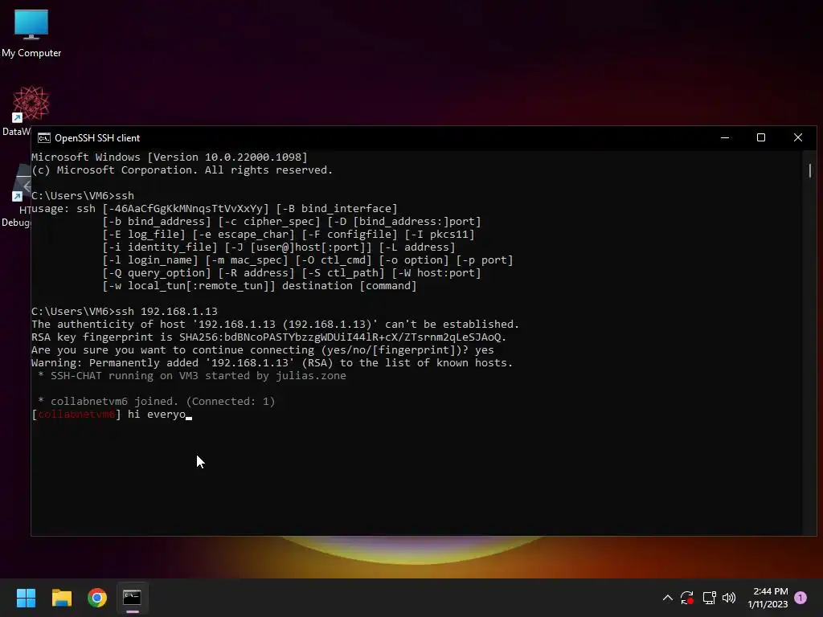Screen dimensions: 823x617
Task: Click the red collabnetvm6 username prompt
Action: tap(76, 415)
